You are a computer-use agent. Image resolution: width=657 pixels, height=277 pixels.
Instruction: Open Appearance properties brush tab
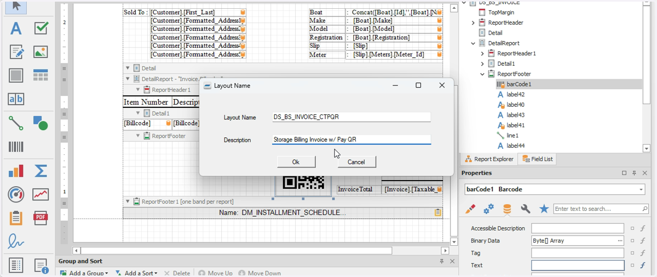tap(470, 209)
